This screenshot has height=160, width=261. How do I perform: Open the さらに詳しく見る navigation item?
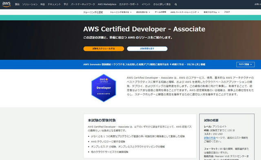pos(162,4)
